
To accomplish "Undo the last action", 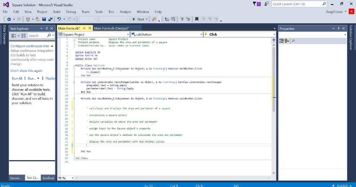I will 59,19.
